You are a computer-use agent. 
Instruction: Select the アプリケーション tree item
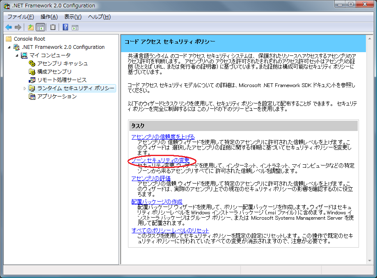[x=57, y=96]
